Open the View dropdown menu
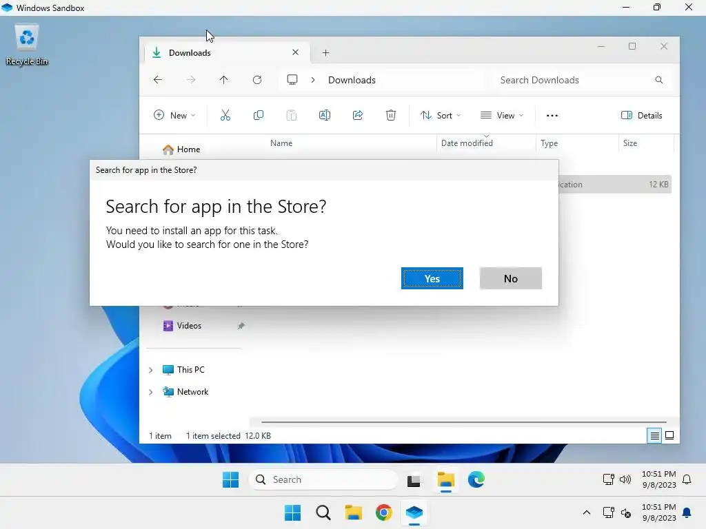 point(502,115)
